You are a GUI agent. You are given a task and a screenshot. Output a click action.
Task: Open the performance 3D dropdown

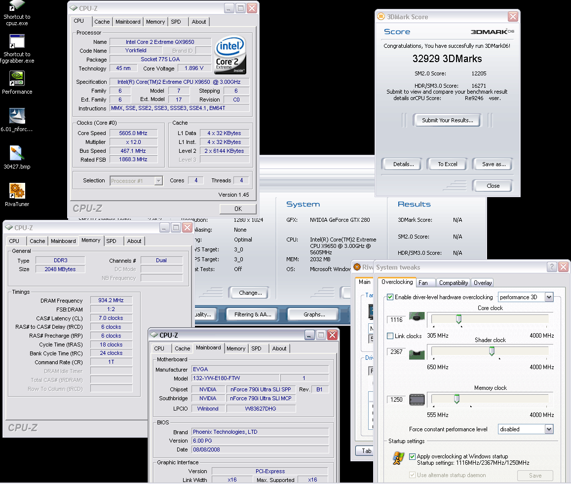click(548, 297)
